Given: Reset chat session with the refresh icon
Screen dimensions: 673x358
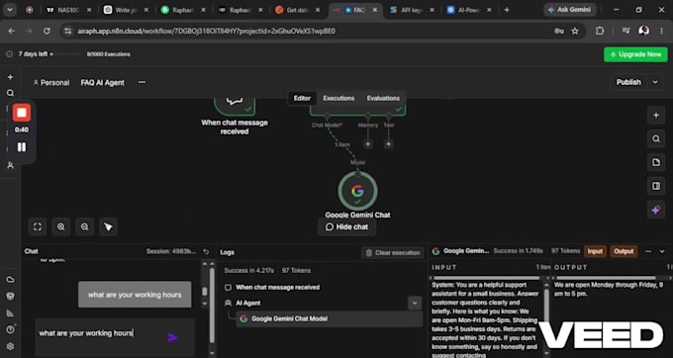Looking at the screenshot, I should [x=206, y=251].
